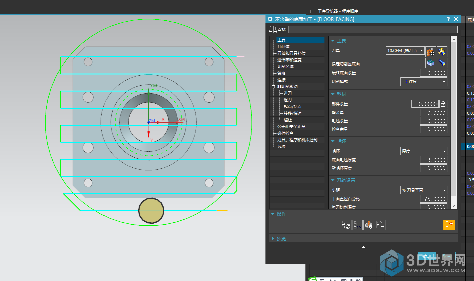Open the 切削模式 往复 dropdown
Screen dimensions: 474x281
click(424, 82)
